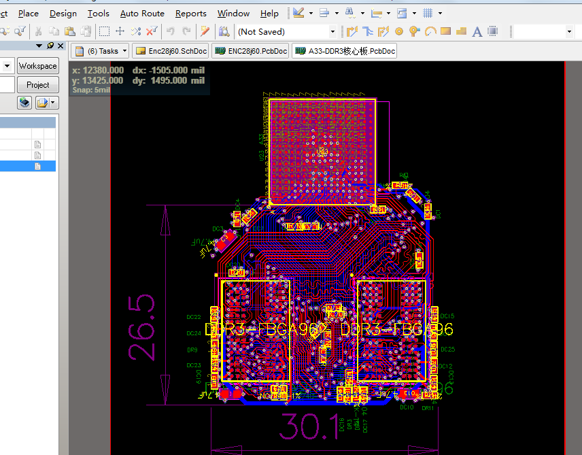Expand the (6) Tasks dropdown arrow
Screen dimensions: 582x455
coord(124,51)
